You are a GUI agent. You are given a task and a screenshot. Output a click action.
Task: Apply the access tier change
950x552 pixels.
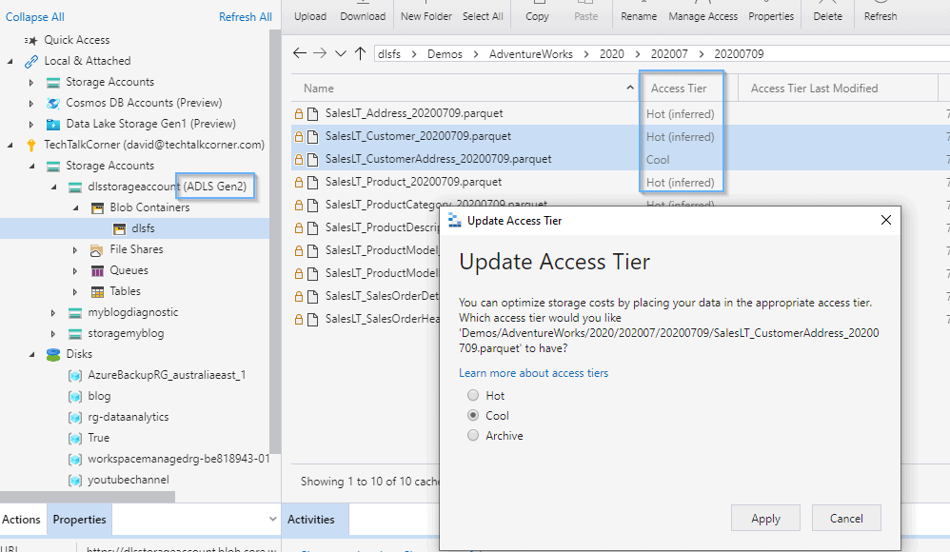(x=766, y=518)
